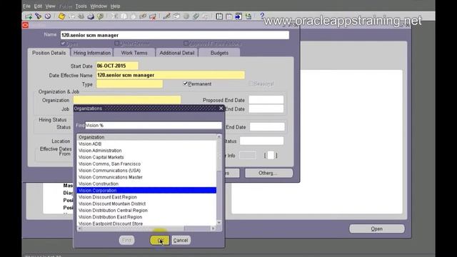Image resolution: width=457 pixels, height=257 pixels.
Task: Click the Edit Field pencil icon
Action: point(166,16)
